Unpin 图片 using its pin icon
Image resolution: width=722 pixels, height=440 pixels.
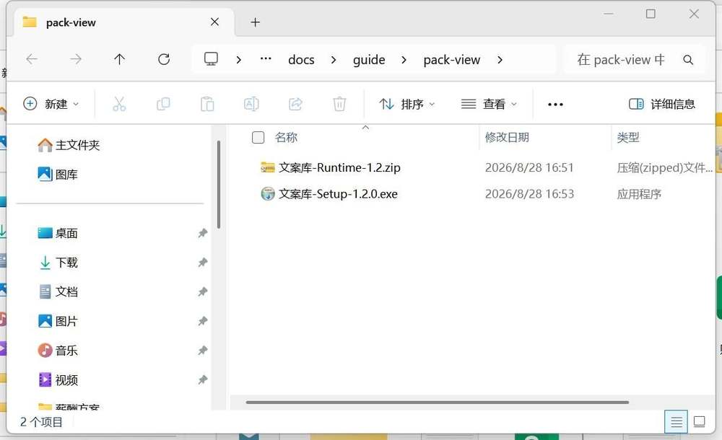203,321
